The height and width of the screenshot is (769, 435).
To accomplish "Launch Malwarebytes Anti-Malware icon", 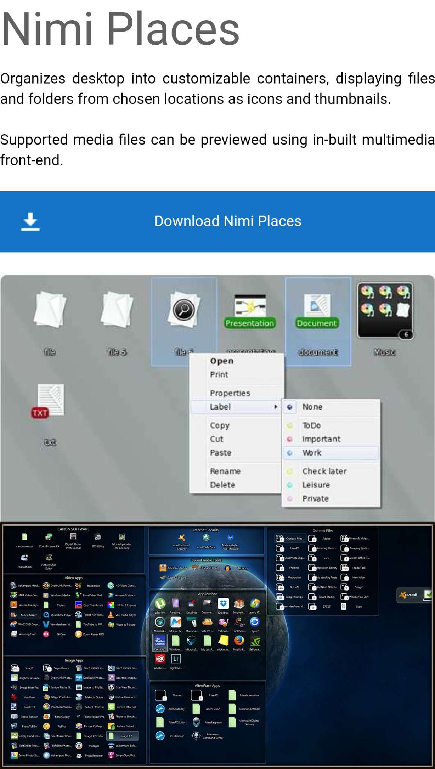I will tap(230, 542).
